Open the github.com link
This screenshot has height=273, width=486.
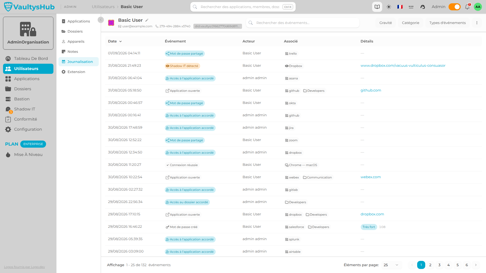tap(371, 90)
